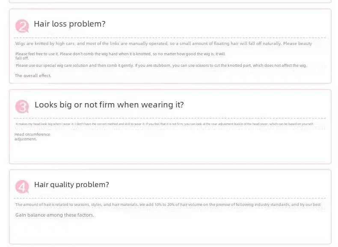Image resolution: width=338 pixels, height=247 pixels.
Task: Click the dashed divider under "Hair loss problem?"
Action: 171,38
